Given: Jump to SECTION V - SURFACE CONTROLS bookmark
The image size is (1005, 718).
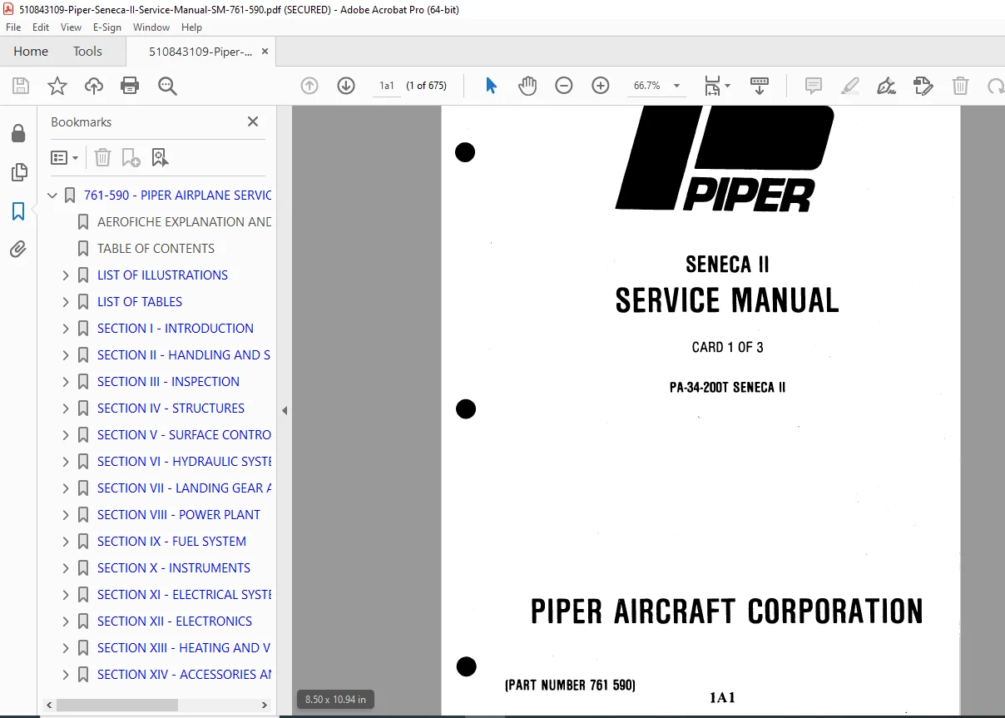Looking at the screenshot, I should point(184,435).
